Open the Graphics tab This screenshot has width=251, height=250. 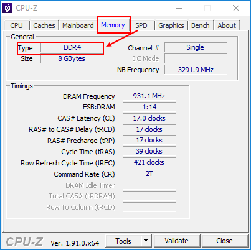coord(171,25)
